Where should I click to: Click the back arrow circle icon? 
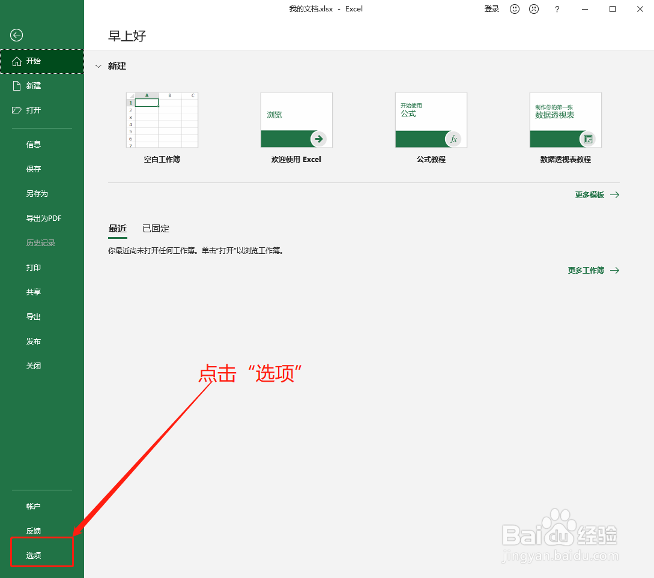17,35
